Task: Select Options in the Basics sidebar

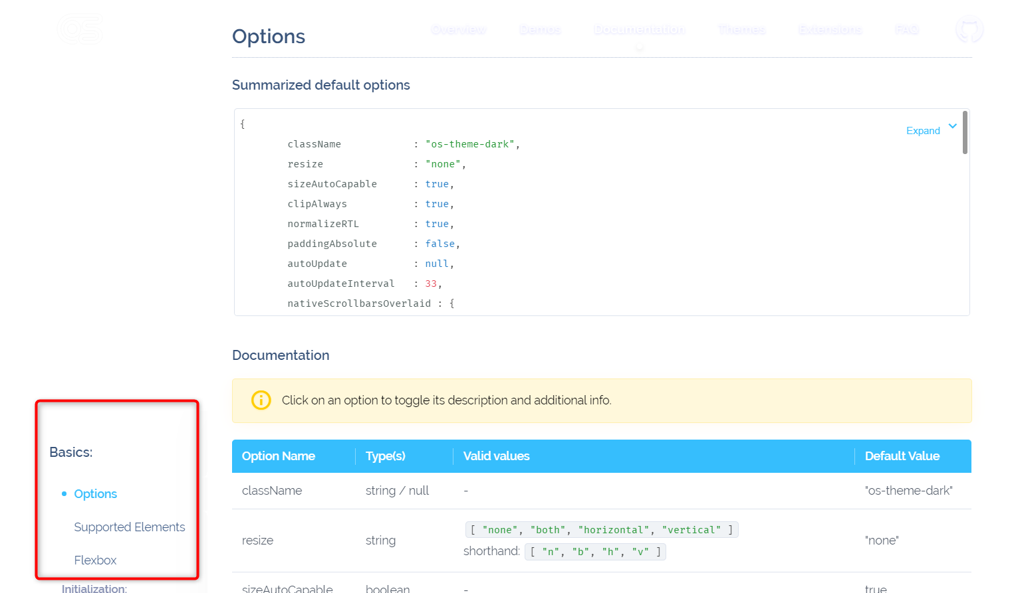Action: [x=95, y=493]
